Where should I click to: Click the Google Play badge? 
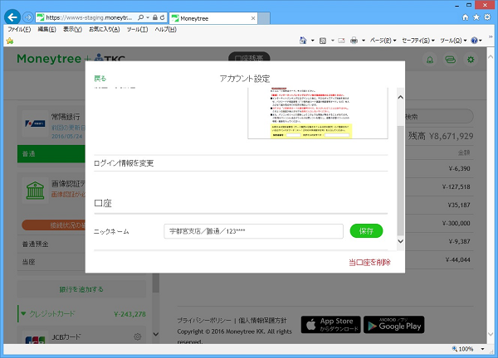393,324
